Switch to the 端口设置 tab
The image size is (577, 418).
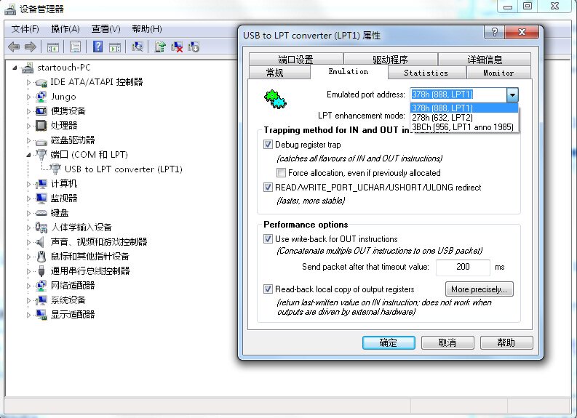(x=296, y=59)
